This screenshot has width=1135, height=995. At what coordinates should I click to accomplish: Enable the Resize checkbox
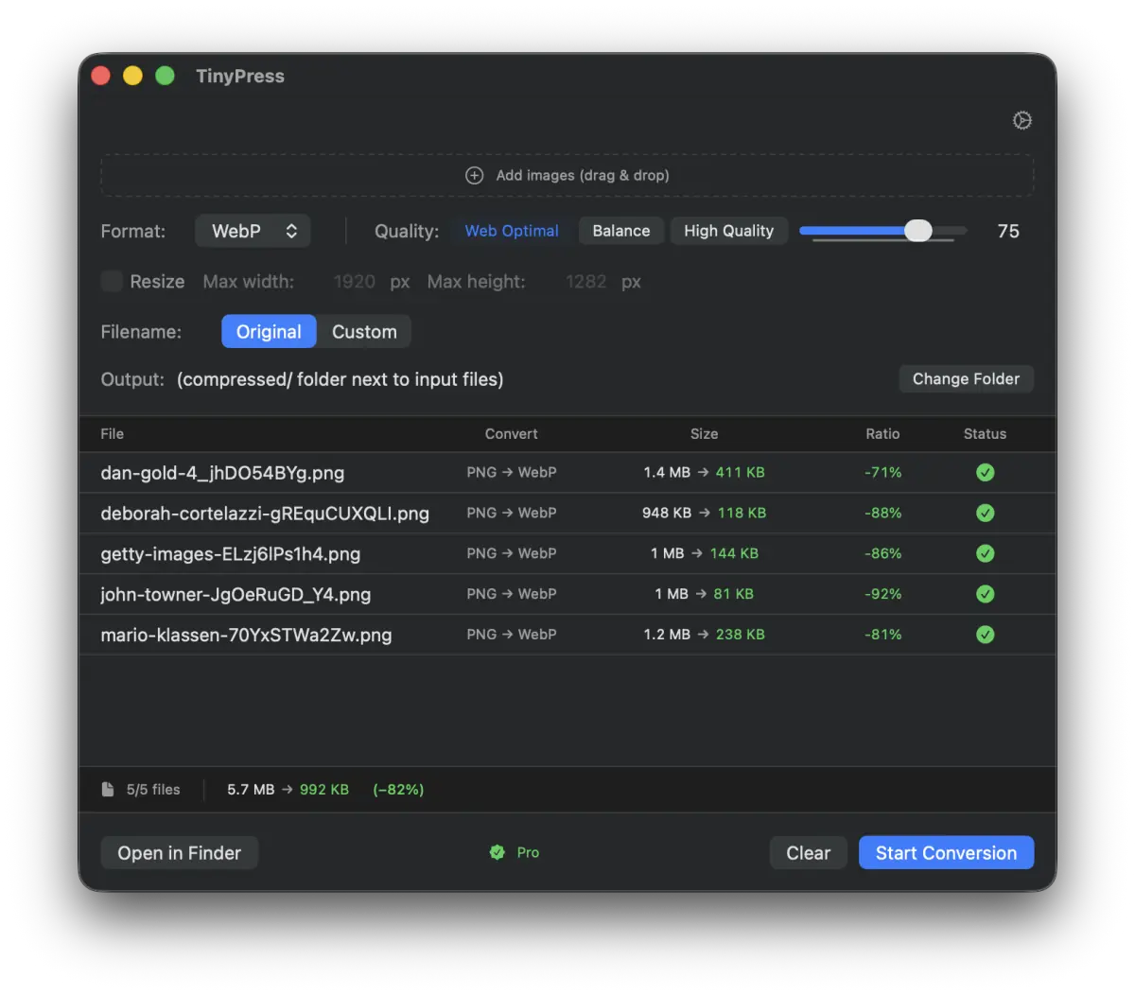coord(113,281)
